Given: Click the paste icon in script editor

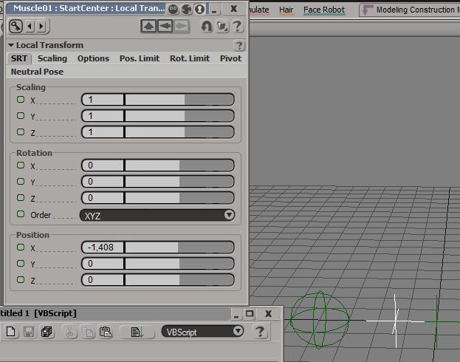Looking at the screenshot, I should click(105, 332).
